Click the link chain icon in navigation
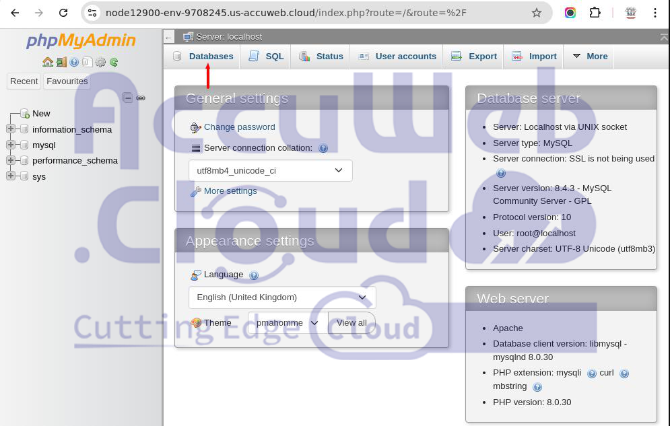Screen dimensions: 670x426 click(141, 98)
